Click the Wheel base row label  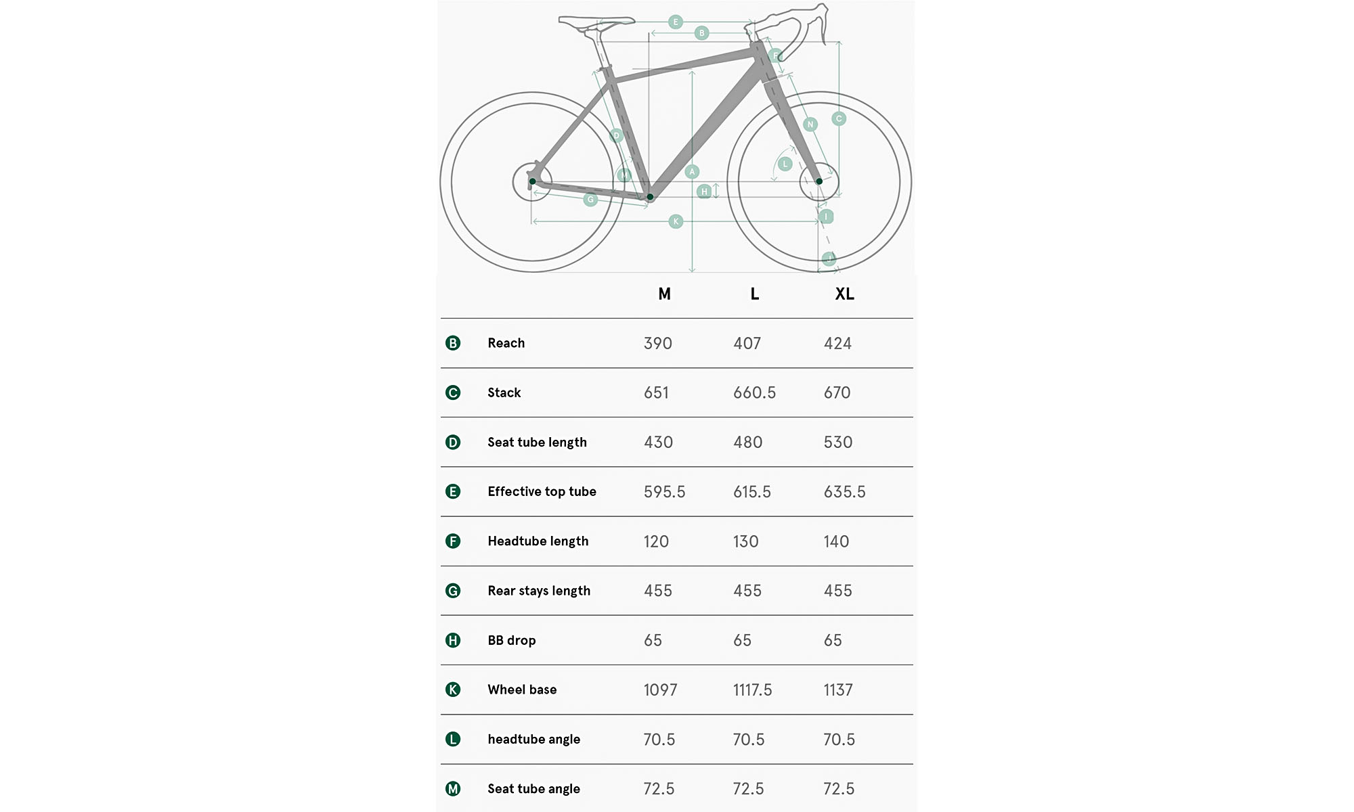click(x=522, y=690)
